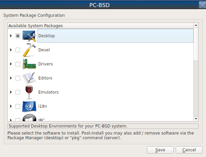206x157 pixels.
Task: Click the Drivers network card icon
Action: [x=29, y=64]
